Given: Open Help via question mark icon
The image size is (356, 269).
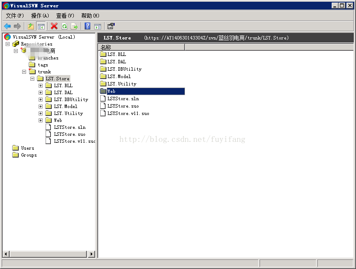Looking at the screenshot, I should coord(87,26).
